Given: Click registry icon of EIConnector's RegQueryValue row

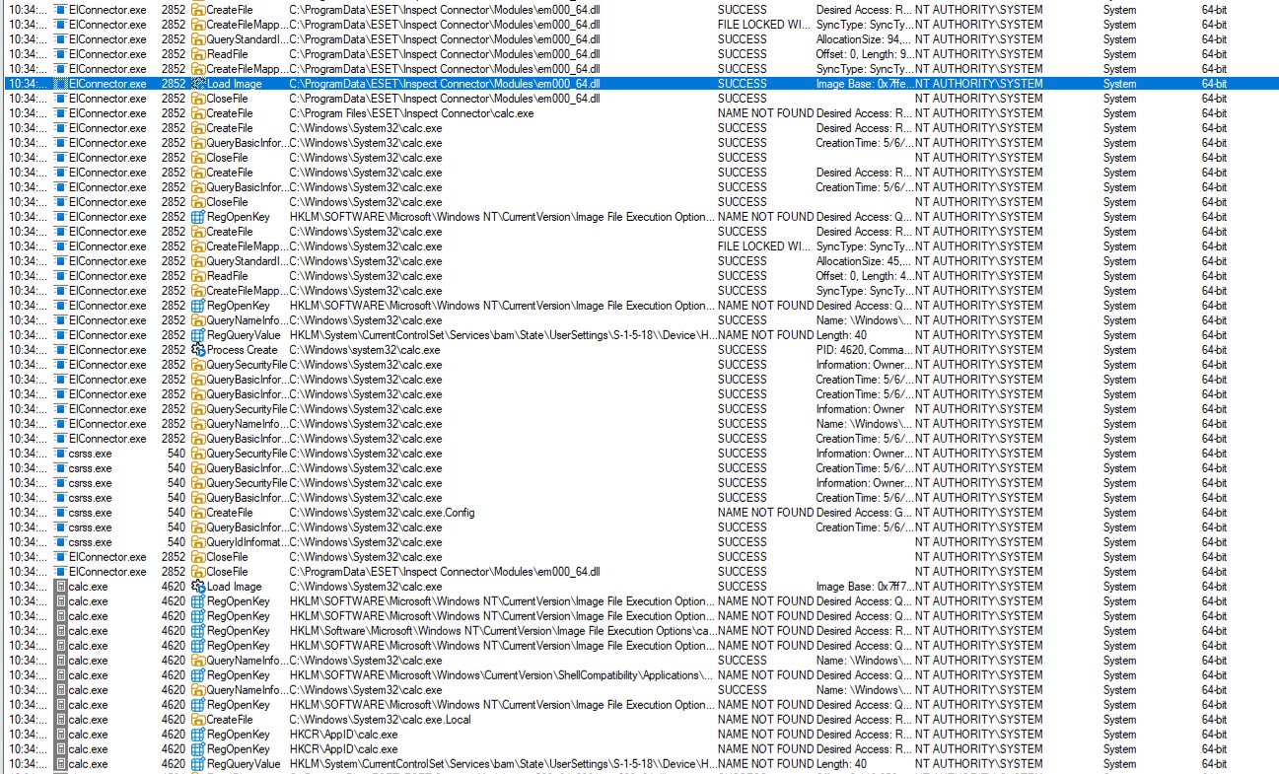Looking at the screenshot, I should coord(198,335).
